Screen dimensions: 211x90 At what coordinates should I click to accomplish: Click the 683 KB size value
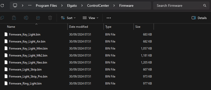pos(147,34)
